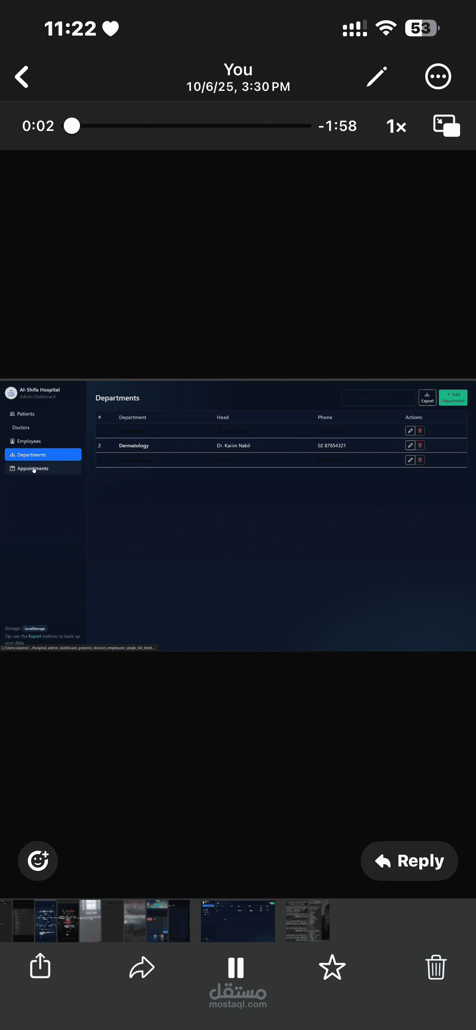
Task: Select the Departments sidebar item
Action: tap(43, 455)
